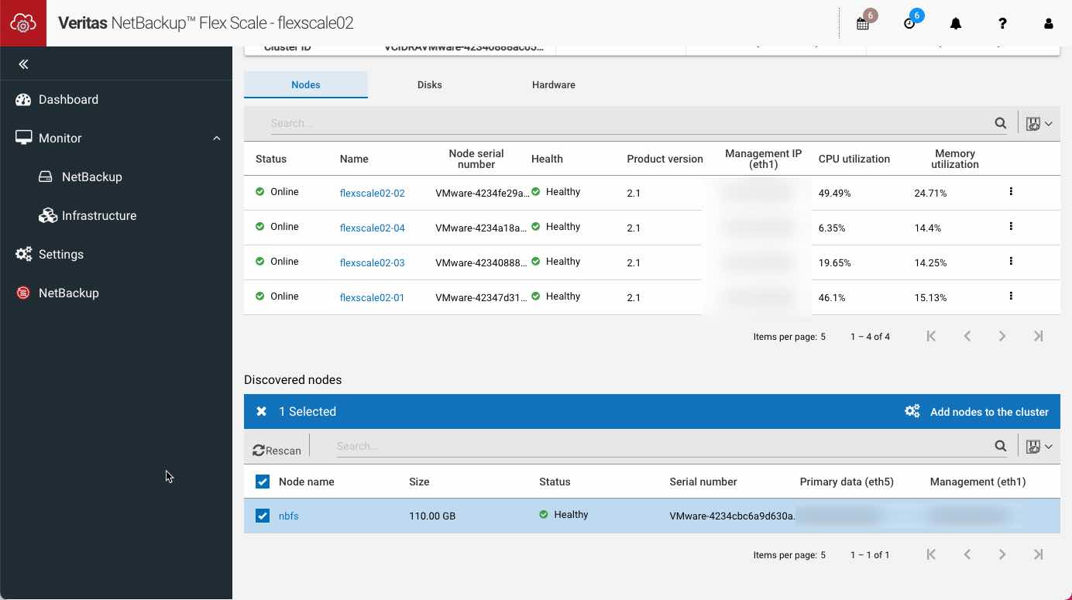The height and width of the screenshot is (600, 1072).
Task: Click the CPU utilization column header
Action: click(854, 159)
